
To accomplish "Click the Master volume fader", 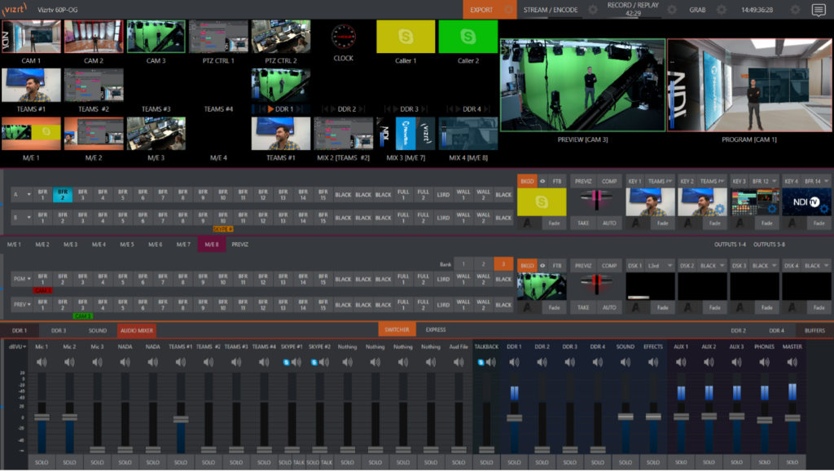I will 792,417.
